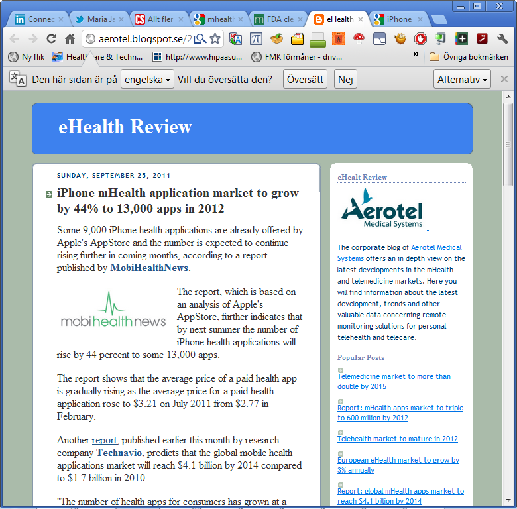Switch to the FDA cle tab
Viewport: 517px width, 509px height.
[x=277, y=19]
